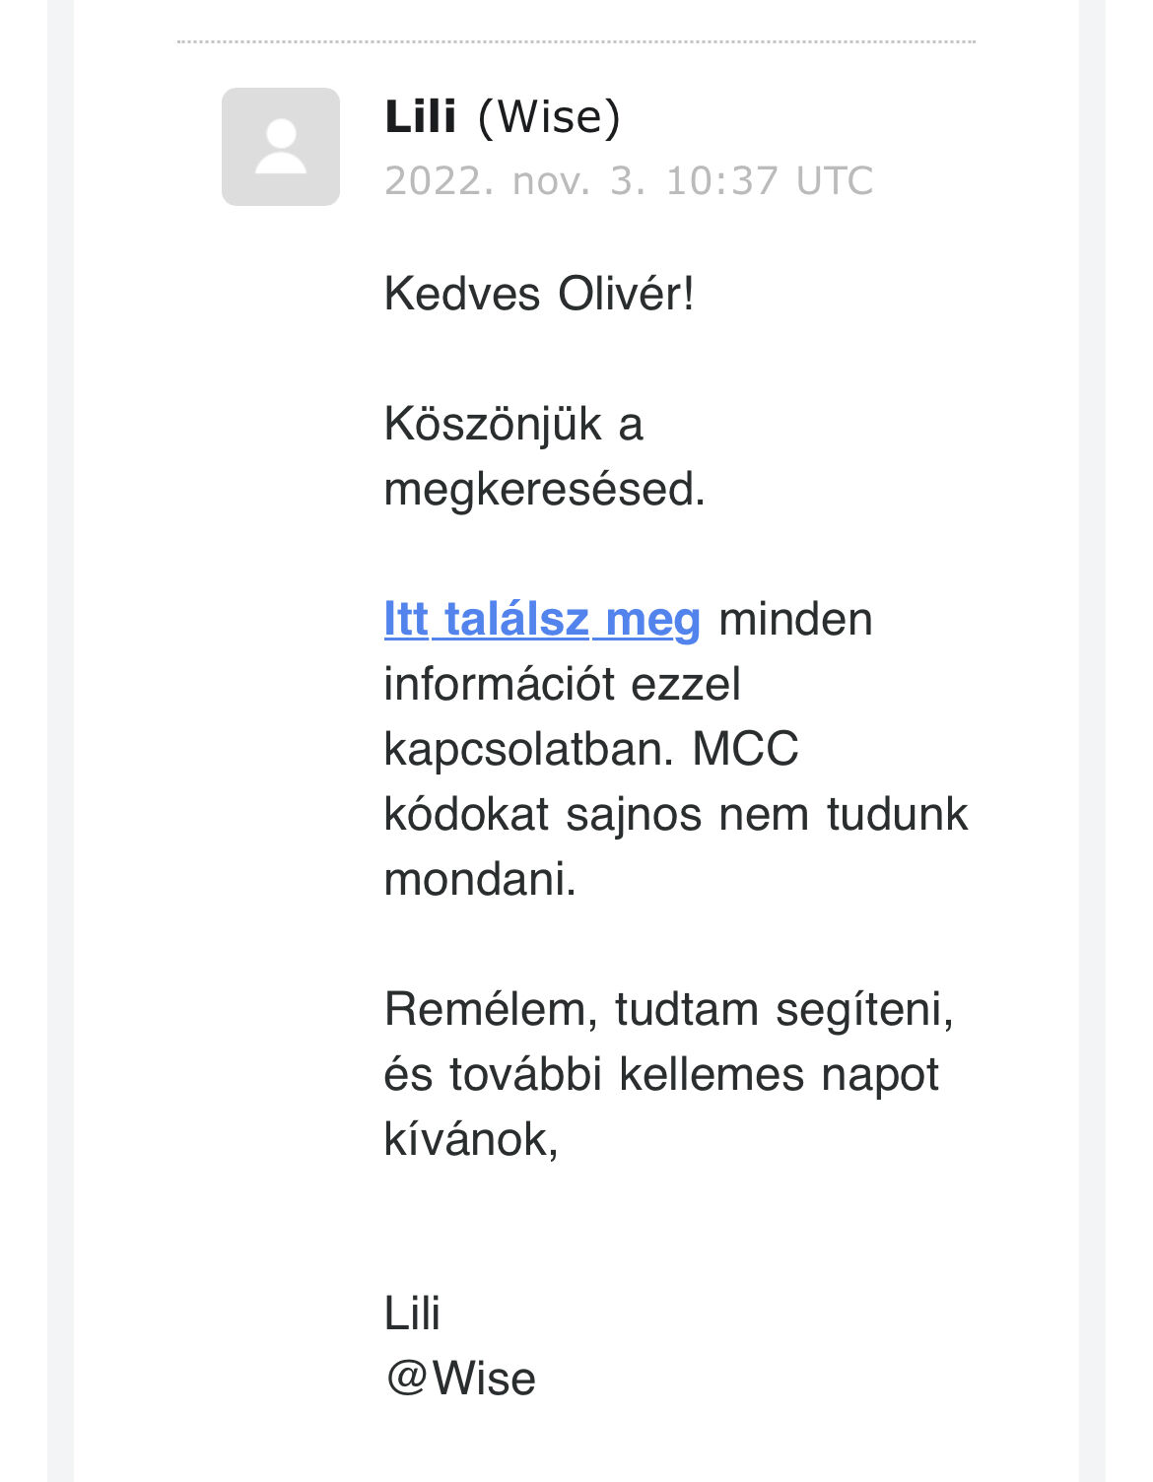Click the bold sender name Lili
1153x1482 pixels.
(x=421, y=116)
